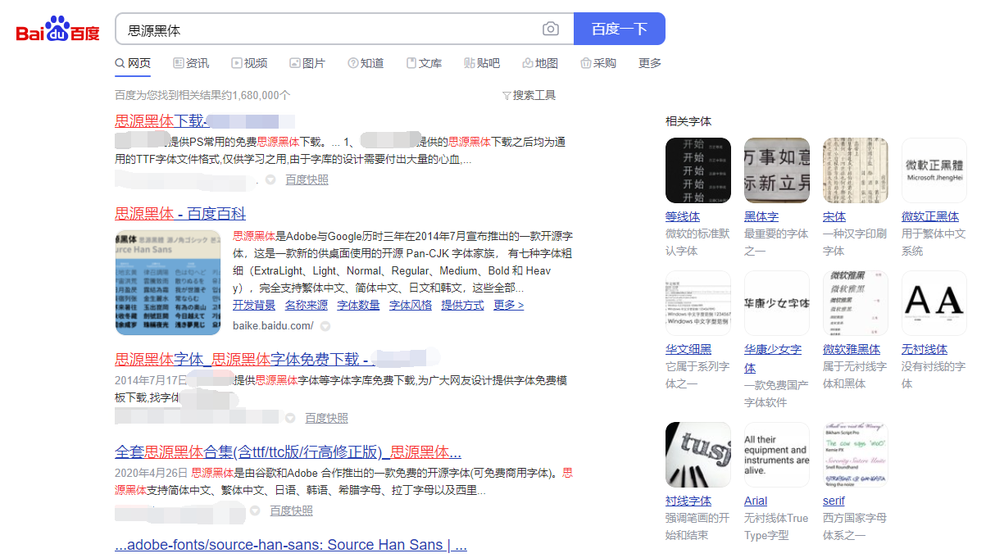Open the 华文细黑 link

pos(688,349)
